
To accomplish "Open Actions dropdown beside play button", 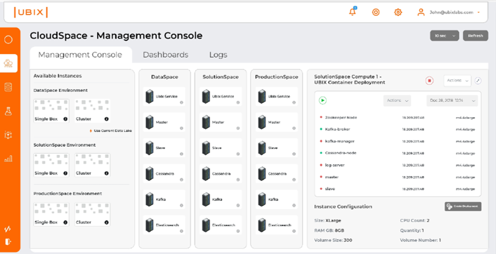I will [397, 101].
